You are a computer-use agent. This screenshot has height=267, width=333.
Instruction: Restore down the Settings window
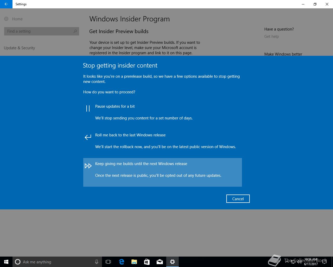[315, 4]
